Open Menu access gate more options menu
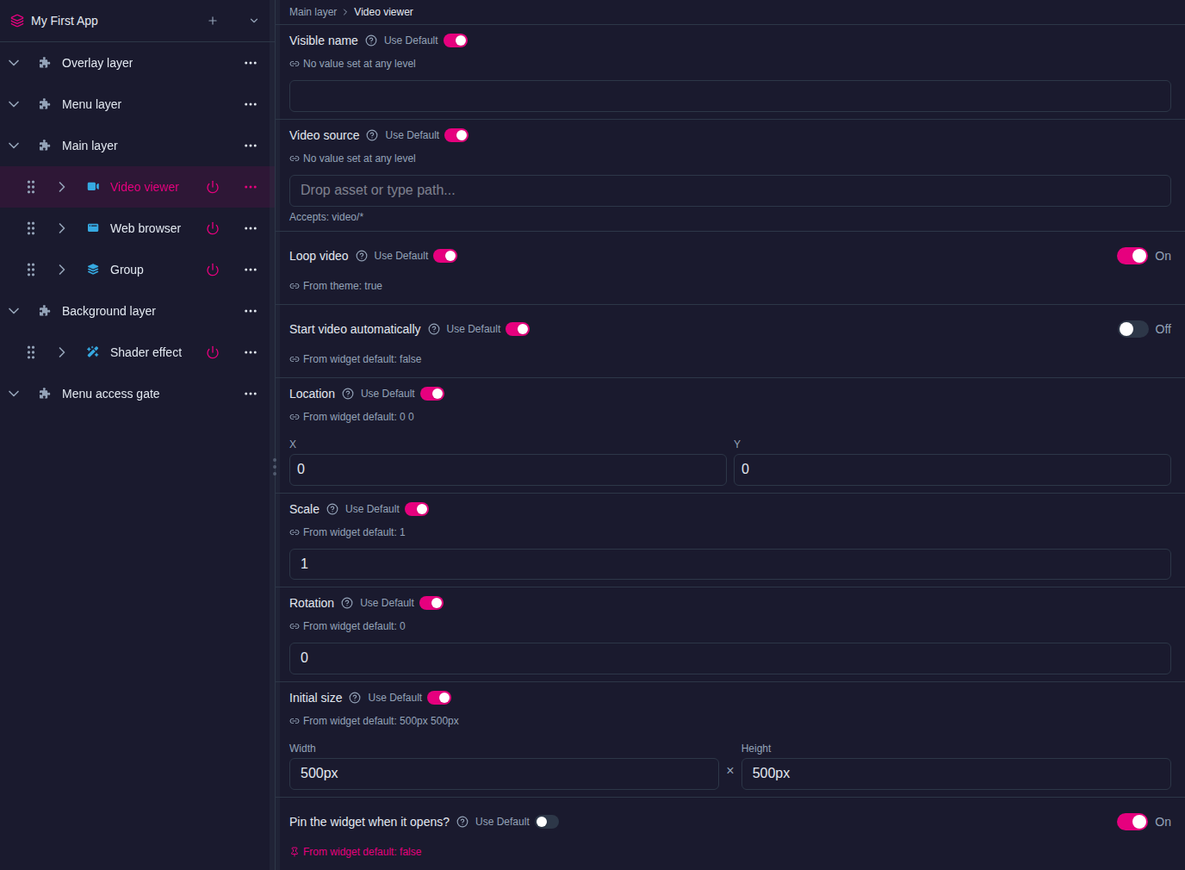Image resolution: width=1185 pixels, height=870 pixels. (251, 394)
